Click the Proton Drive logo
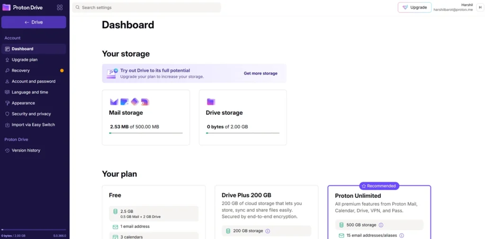 point(23,8)
